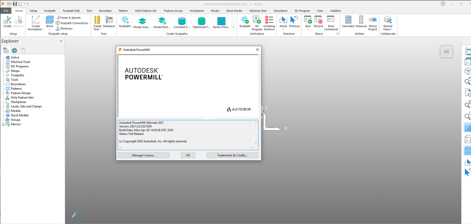Open Echo Commands window
The width and height of the screenshot is (471, 224).
(x=331, y=23)
